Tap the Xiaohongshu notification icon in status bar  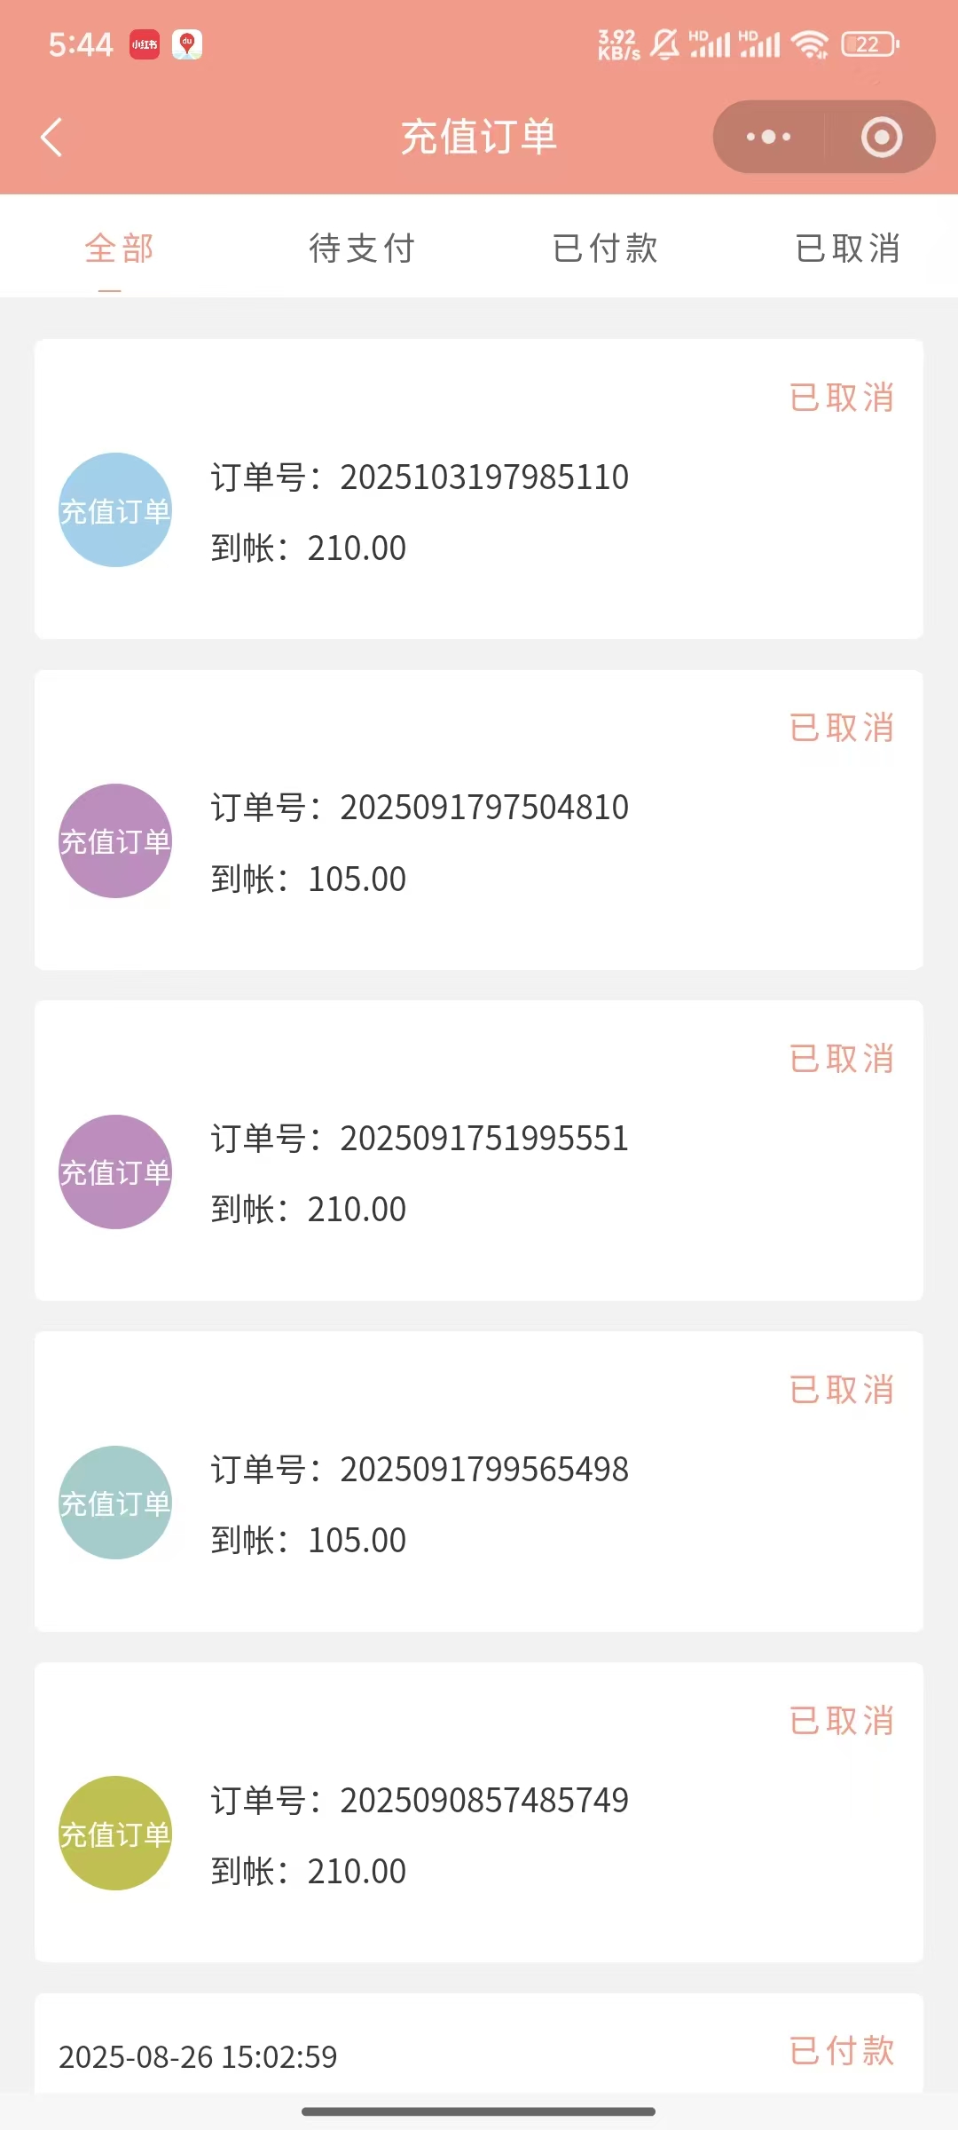[x=145, y=44]
